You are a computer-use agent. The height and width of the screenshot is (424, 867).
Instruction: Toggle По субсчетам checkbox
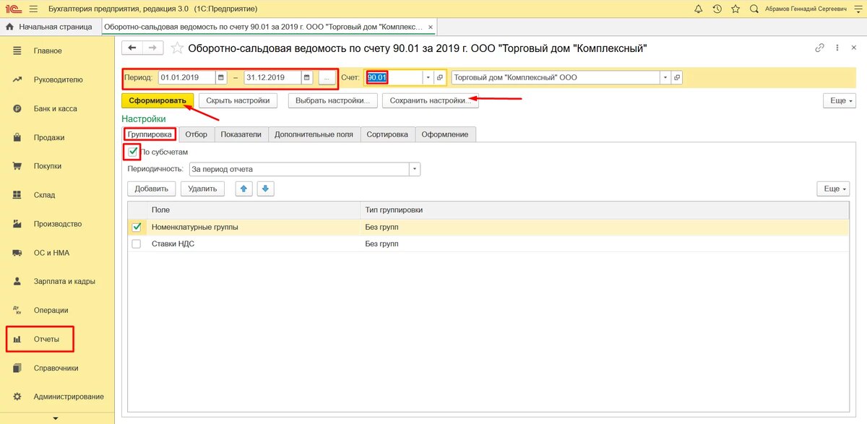pyautogui.click(x=133, y=152)
